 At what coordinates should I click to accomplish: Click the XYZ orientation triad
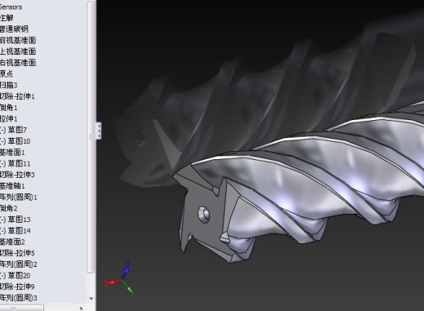[x=120, y=279]
